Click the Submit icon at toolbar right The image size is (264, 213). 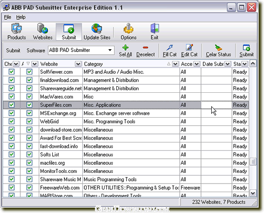(x=246, y=48)
